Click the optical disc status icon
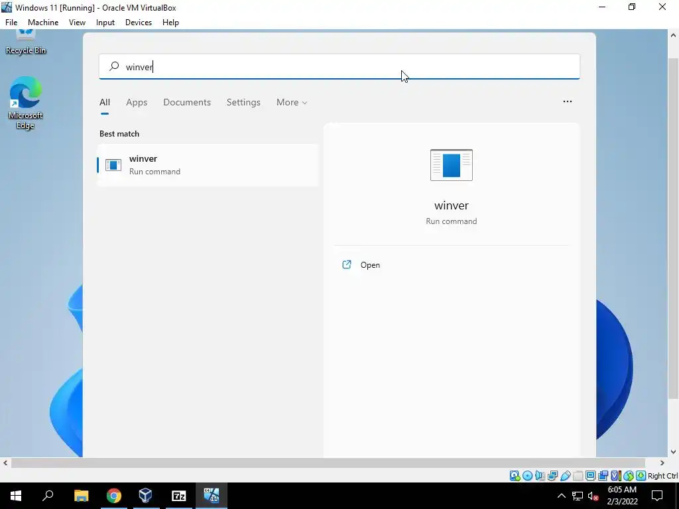The width and height of the screenshot is (679, 509). click(527, 476)
